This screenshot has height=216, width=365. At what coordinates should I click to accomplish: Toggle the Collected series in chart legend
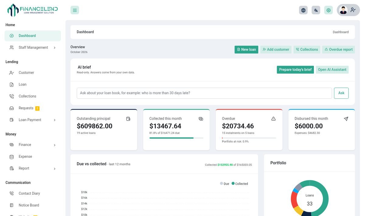pyautogui.click(x=240, y=183)
